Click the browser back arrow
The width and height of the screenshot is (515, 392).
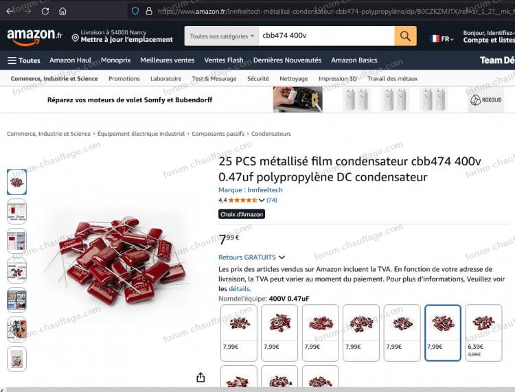pos(10,11)
